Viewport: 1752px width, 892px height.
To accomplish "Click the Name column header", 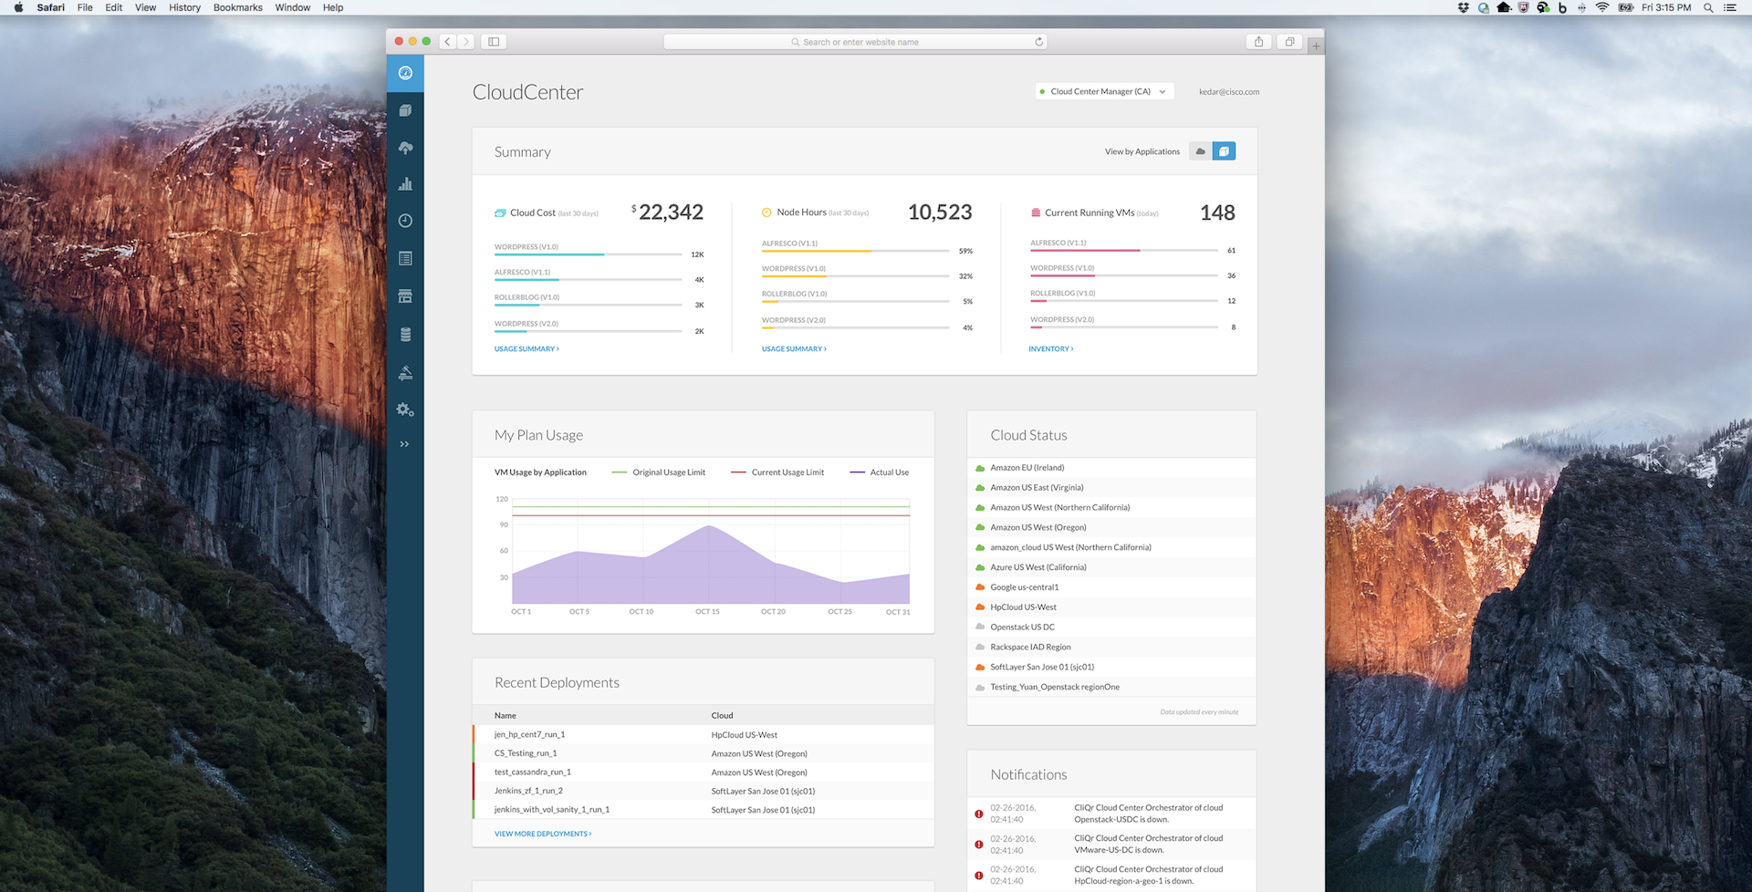I will [506, 716].
